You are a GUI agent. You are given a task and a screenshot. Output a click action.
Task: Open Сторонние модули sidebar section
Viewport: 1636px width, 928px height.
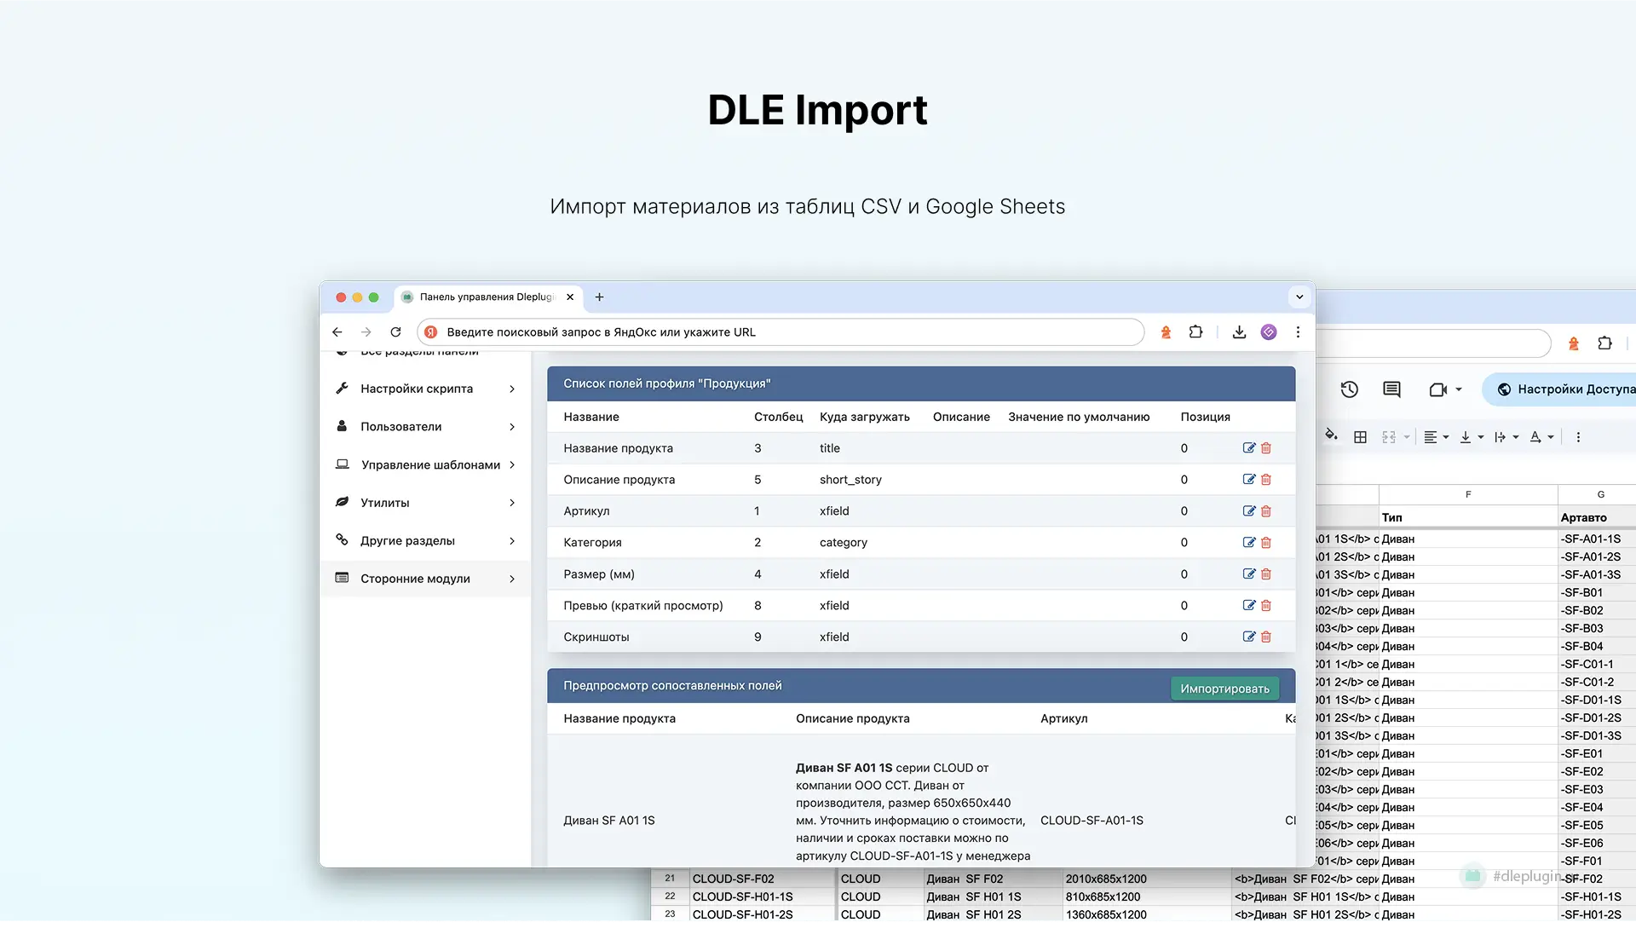(x=426, y=579)
